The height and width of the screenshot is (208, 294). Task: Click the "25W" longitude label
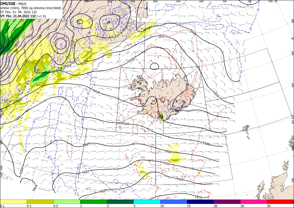point(133,1)
